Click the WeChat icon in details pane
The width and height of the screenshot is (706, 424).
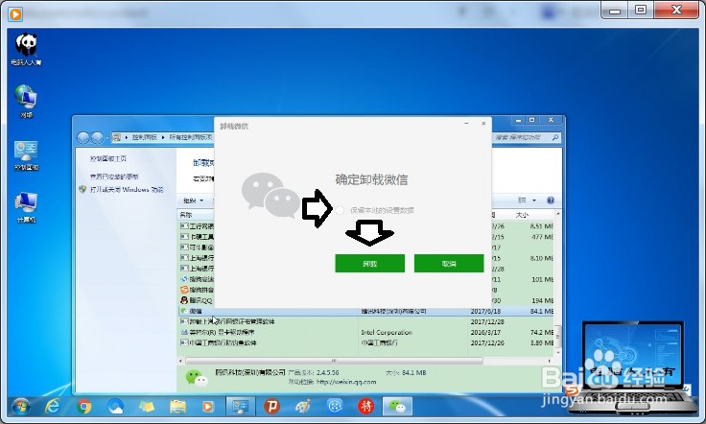coord(197,378)
